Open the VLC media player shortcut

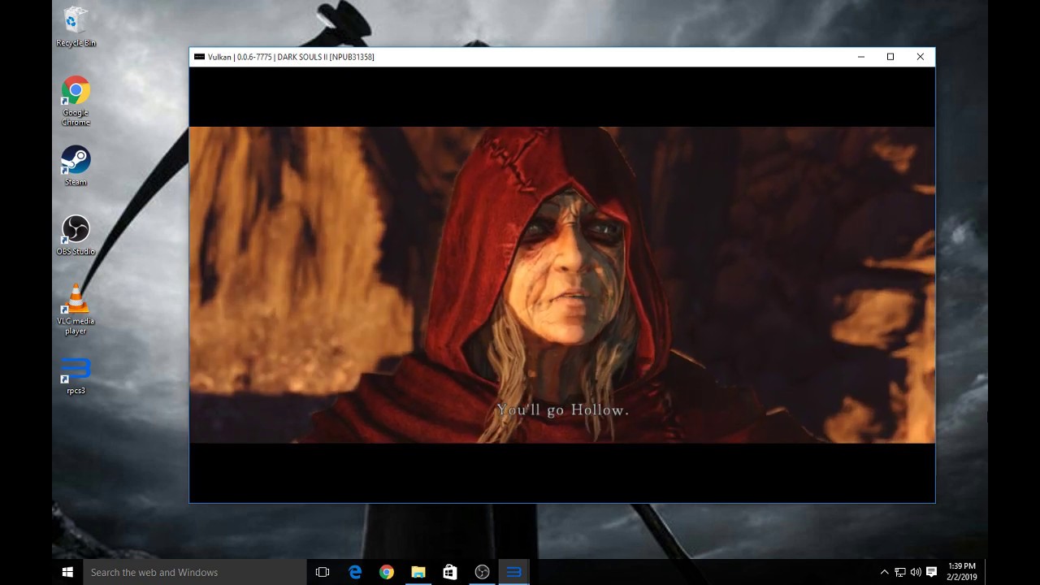click(76, 310)
